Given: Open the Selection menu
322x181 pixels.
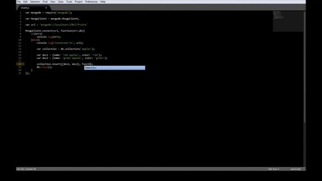Looking at the screenshot, I should (x=35, y=2).
